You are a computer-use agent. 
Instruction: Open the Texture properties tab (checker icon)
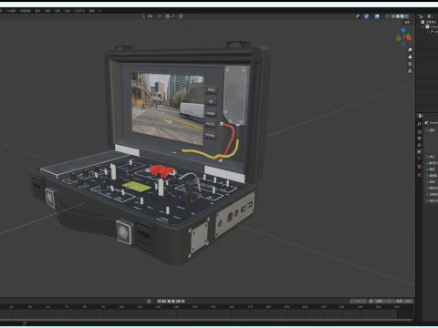pos(420,175)
